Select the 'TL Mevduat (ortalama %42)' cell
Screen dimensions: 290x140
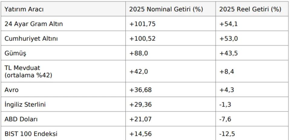28,72
